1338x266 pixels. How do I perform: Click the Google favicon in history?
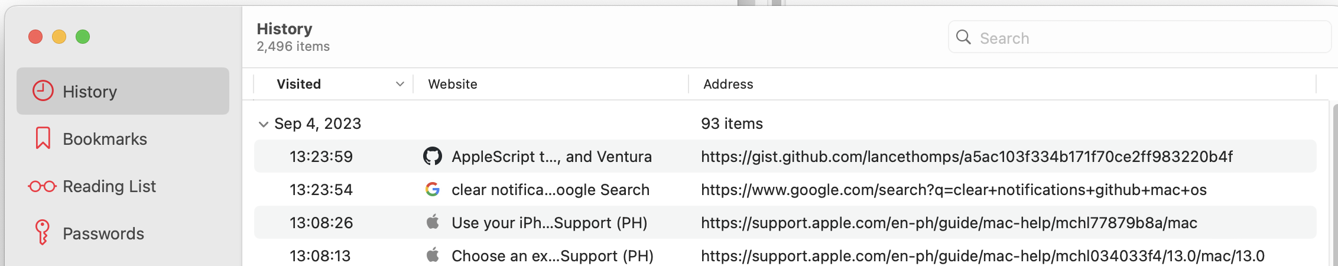tap(433, 189)
